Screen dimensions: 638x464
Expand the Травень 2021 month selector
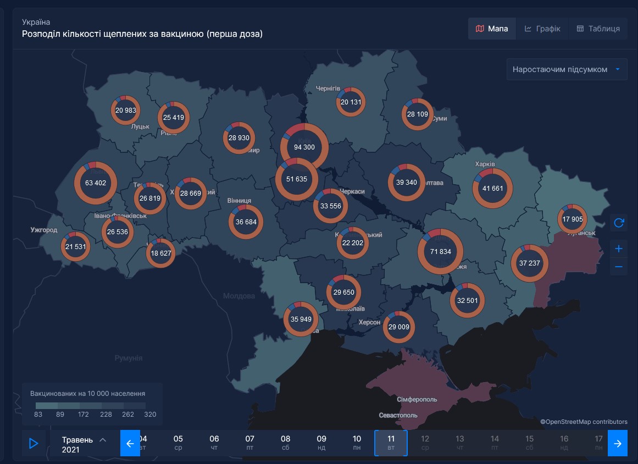(84, 444)
